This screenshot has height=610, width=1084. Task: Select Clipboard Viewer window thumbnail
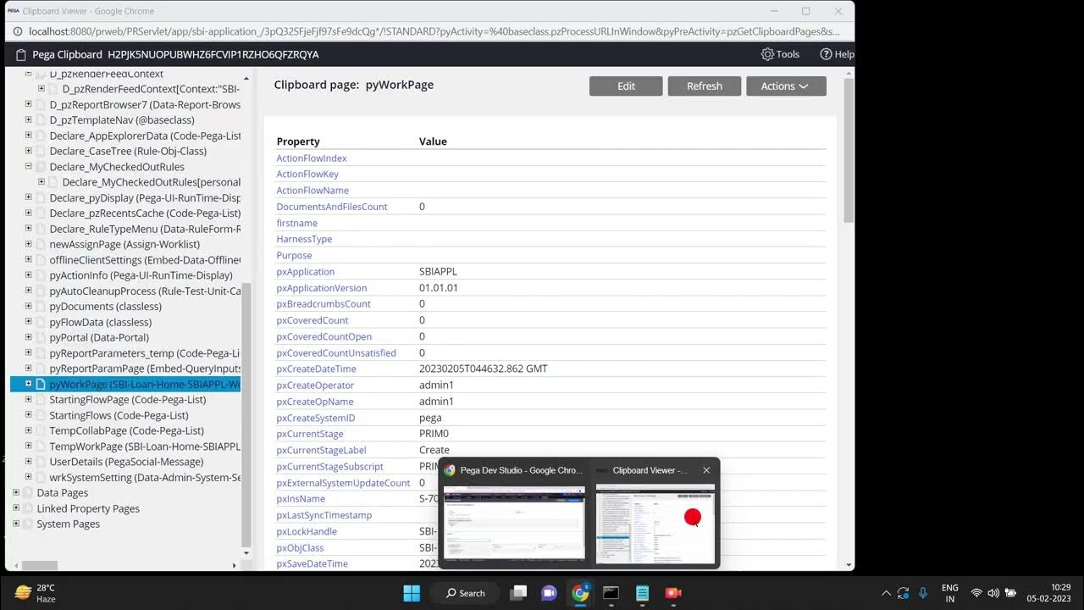[655, 524]
